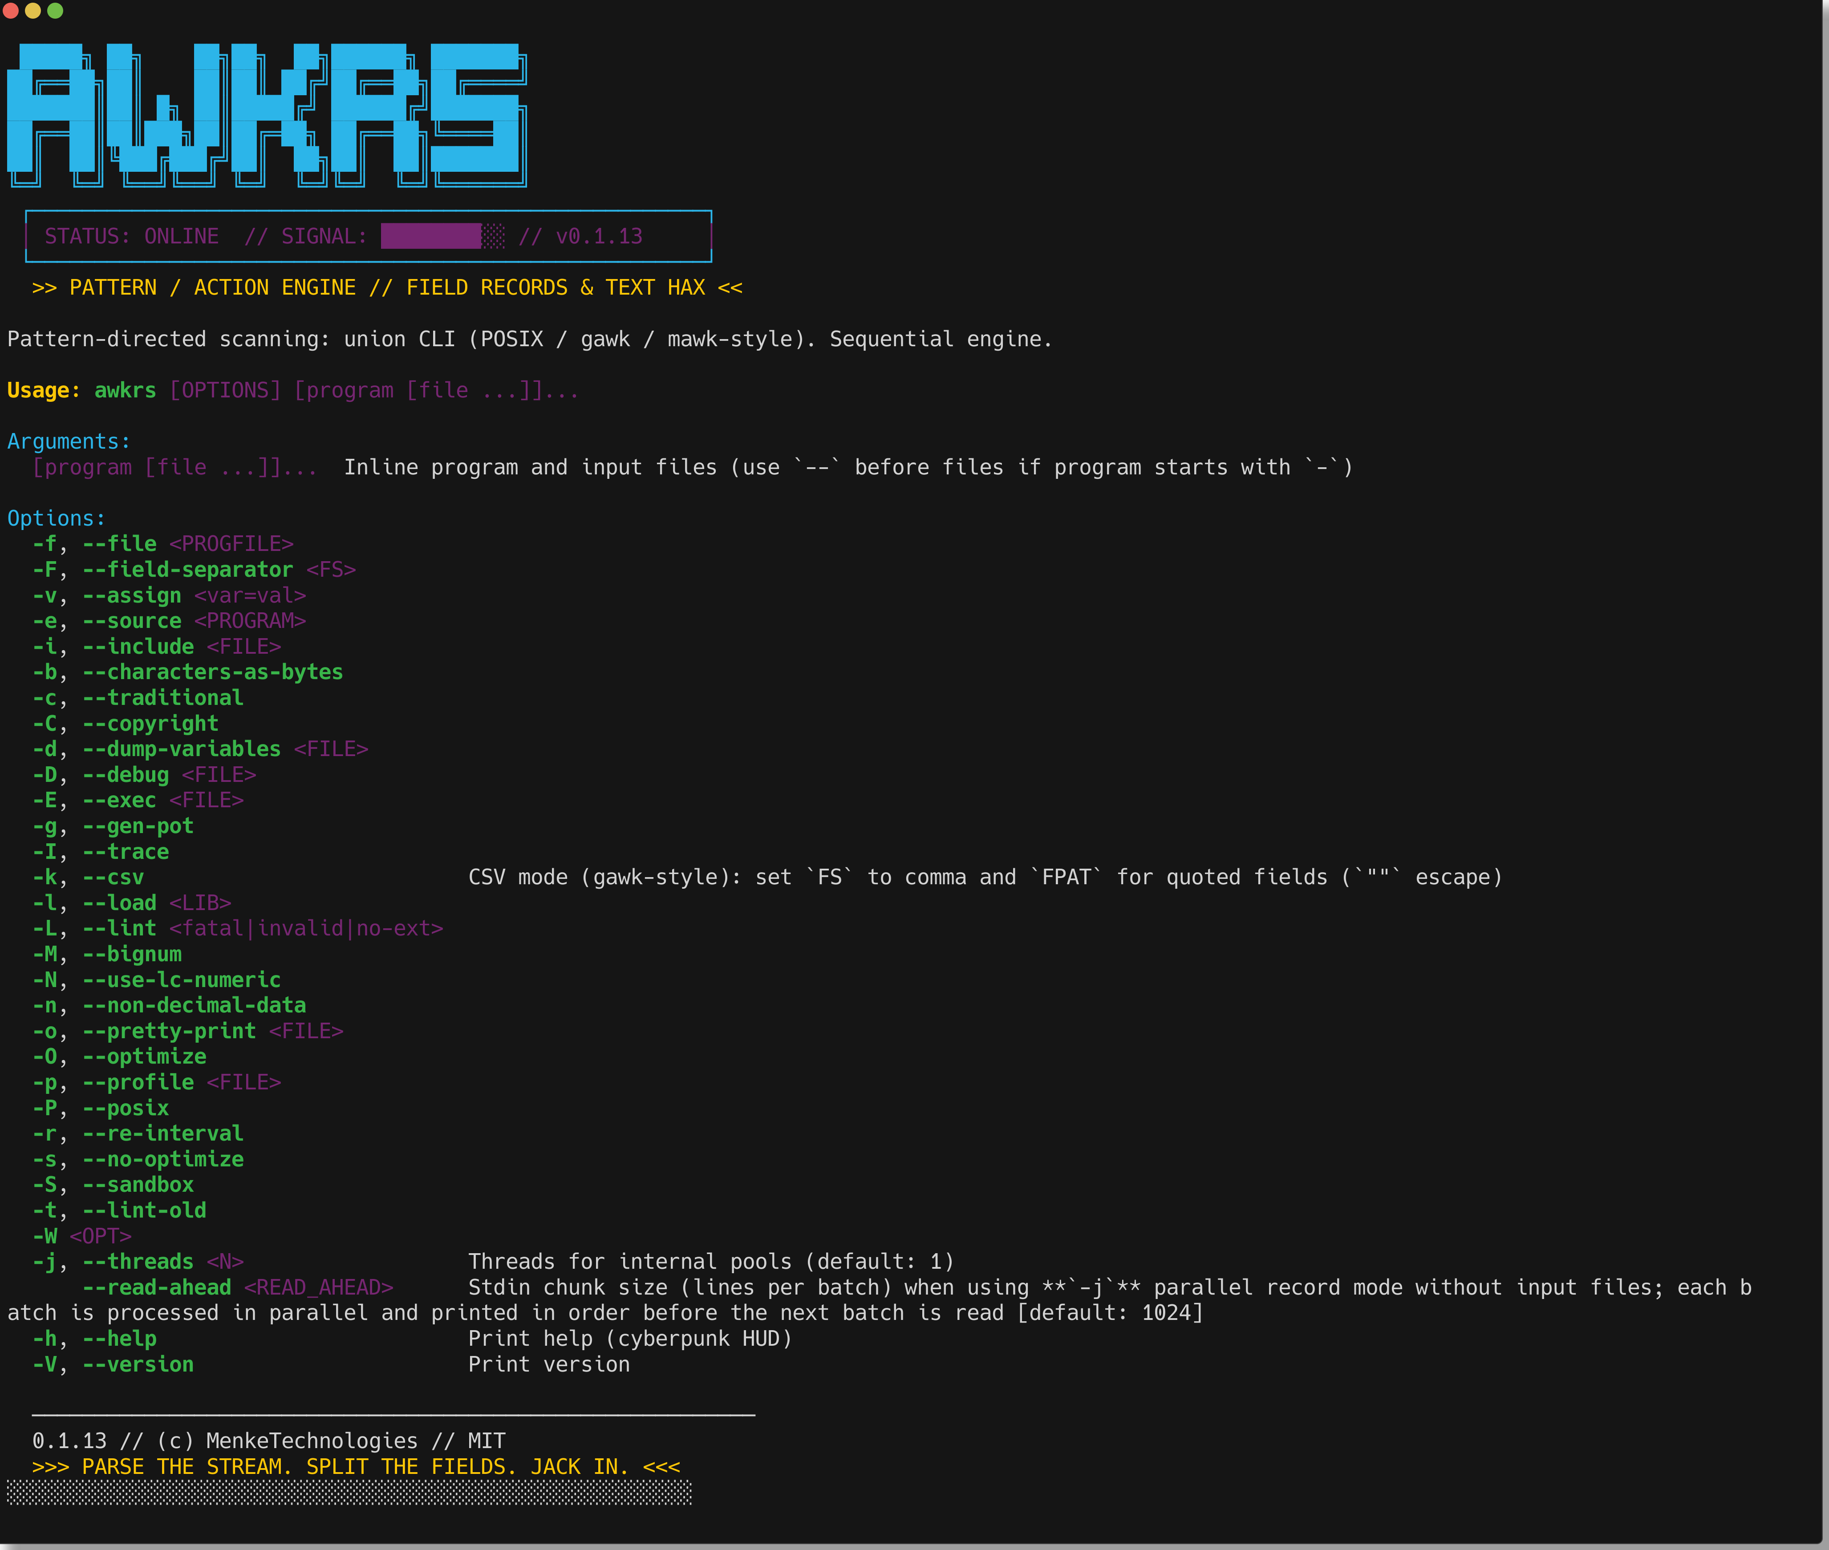Click the --threads option

click(137, 1262)
